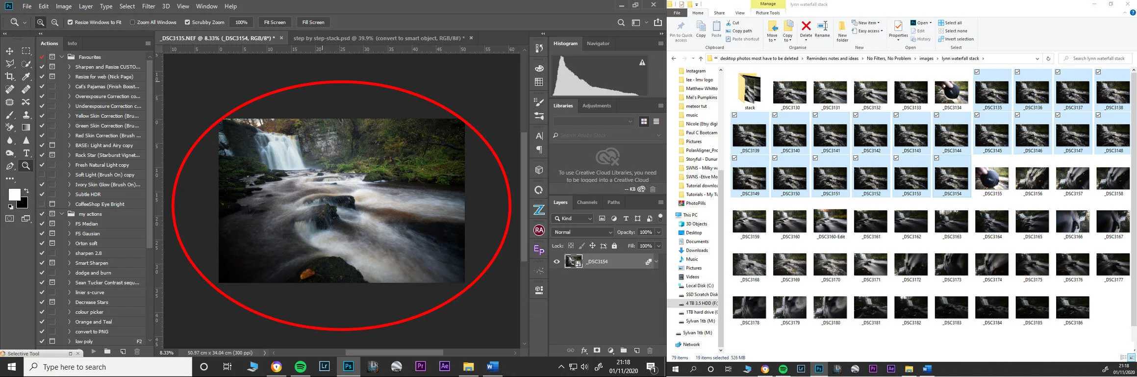The image size is (1137, 377).
Task: Click the layer mask icon in Layers footer
Action: tap(597, 351)
